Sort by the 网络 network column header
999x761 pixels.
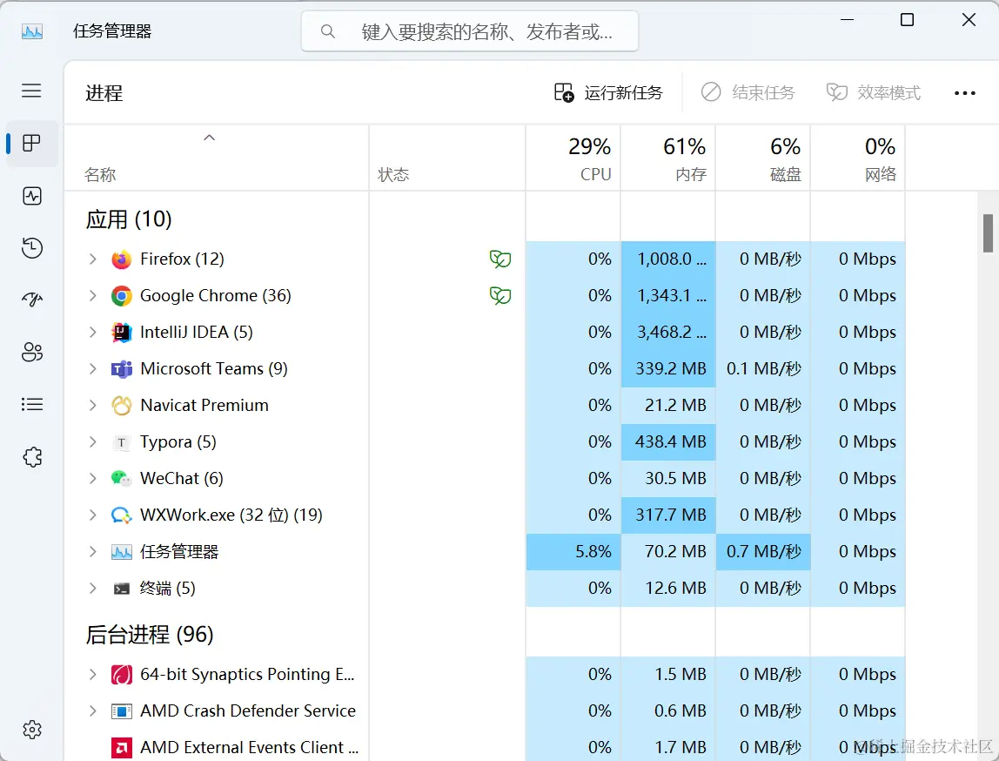pos(858,158)
